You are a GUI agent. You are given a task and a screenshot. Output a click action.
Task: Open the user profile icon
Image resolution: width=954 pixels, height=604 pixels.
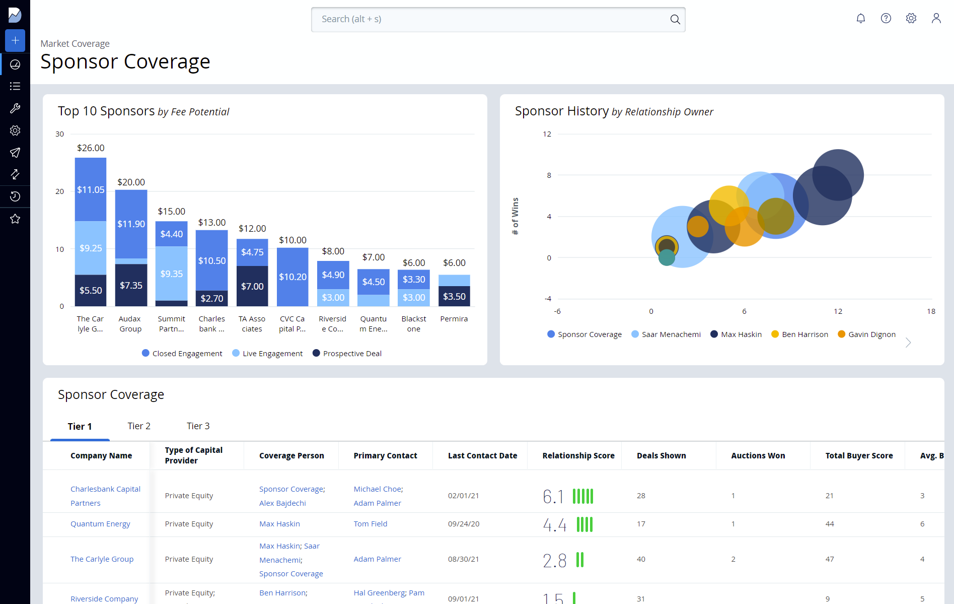point(936,19)
